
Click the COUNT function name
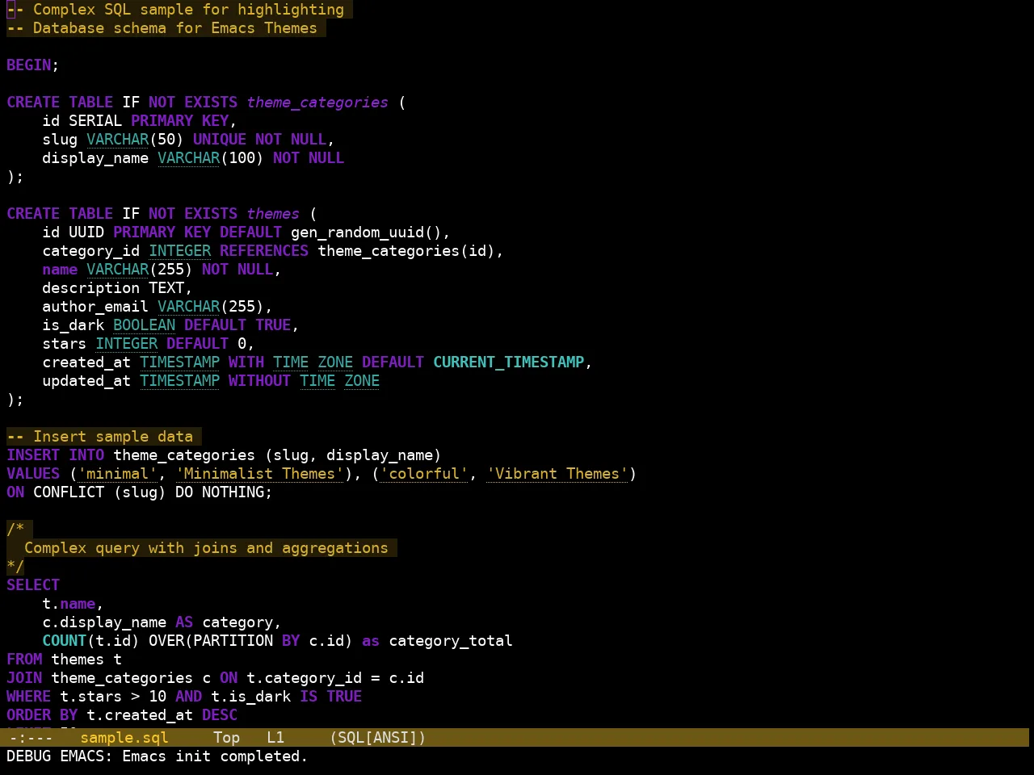coord(64,640)
